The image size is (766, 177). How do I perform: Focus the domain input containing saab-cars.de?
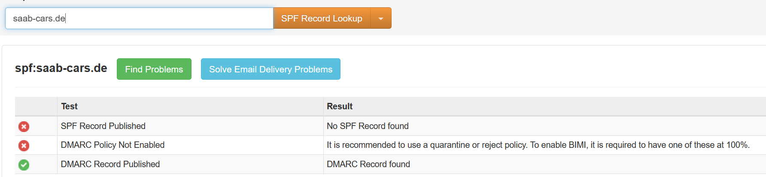click(x=139, y=18)
